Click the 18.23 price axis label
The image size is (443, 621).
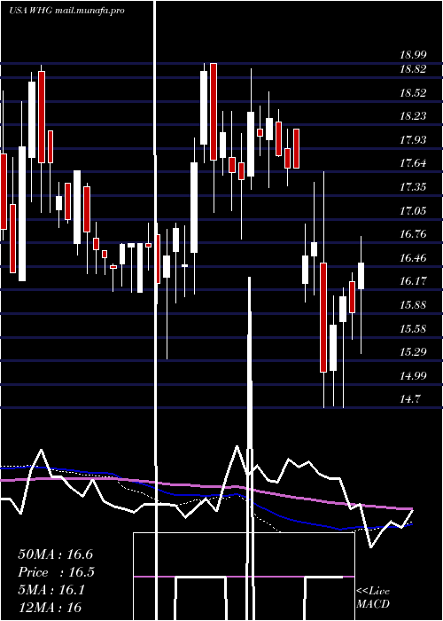[x=414, y=116]
